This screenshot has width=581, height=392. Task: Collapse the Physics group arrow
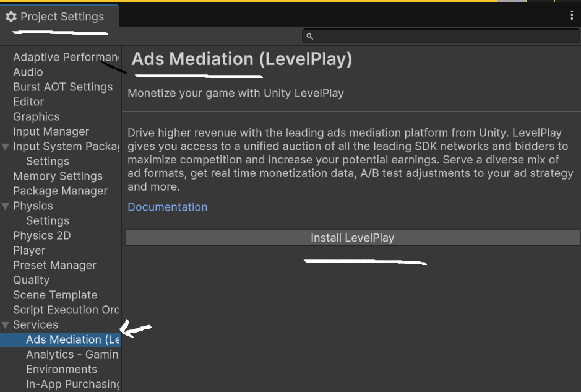coord(5,206)
